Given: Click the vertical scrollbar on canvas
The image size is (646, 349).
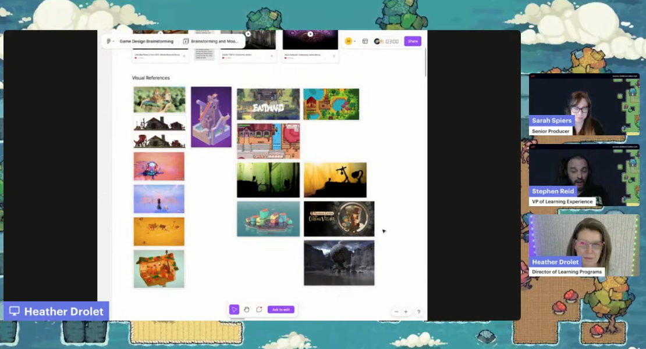Looking at the screenshot, I should click(425, 62).
